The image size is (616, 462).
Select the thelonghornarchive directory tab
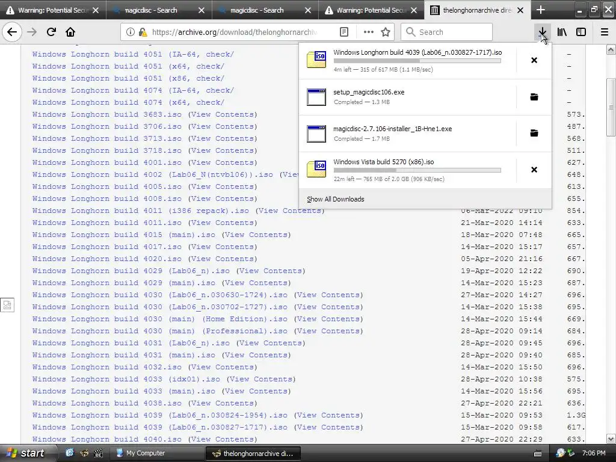click(x=477, y=10)
